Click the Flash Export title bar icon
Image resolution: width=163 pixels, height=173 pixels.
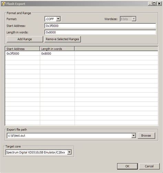pyautogui.click(x=3, y=4)
